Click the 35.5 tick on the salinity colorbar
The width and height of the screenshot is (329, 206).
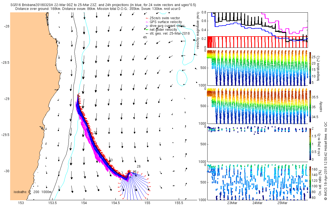(315, 97)
